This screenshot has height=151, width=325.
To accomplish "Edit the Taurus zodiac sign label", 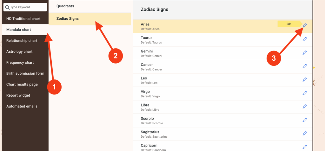I will point(305,39).
